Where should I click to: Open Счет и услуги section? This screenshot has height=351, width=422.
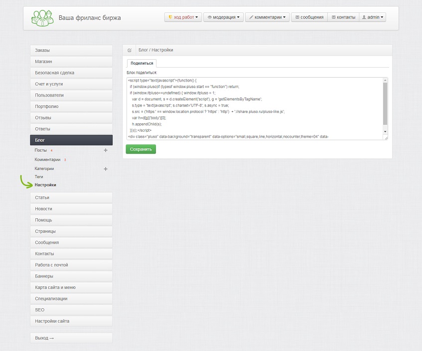pyautogui.click(x=71, y=84)
